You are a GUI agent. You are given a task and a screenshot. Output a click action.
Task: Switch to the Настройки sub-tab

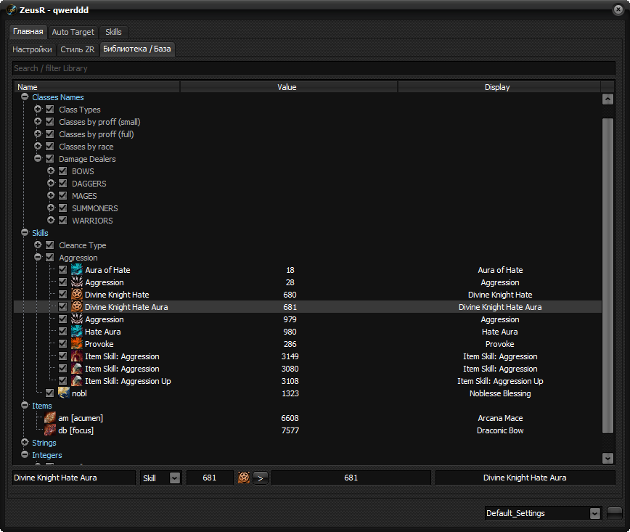[x=32, y=49]
